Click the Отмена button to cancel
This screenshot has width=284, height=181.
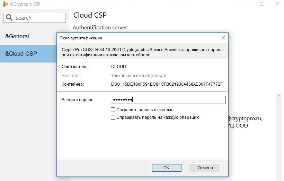click(x=205, y=168)
